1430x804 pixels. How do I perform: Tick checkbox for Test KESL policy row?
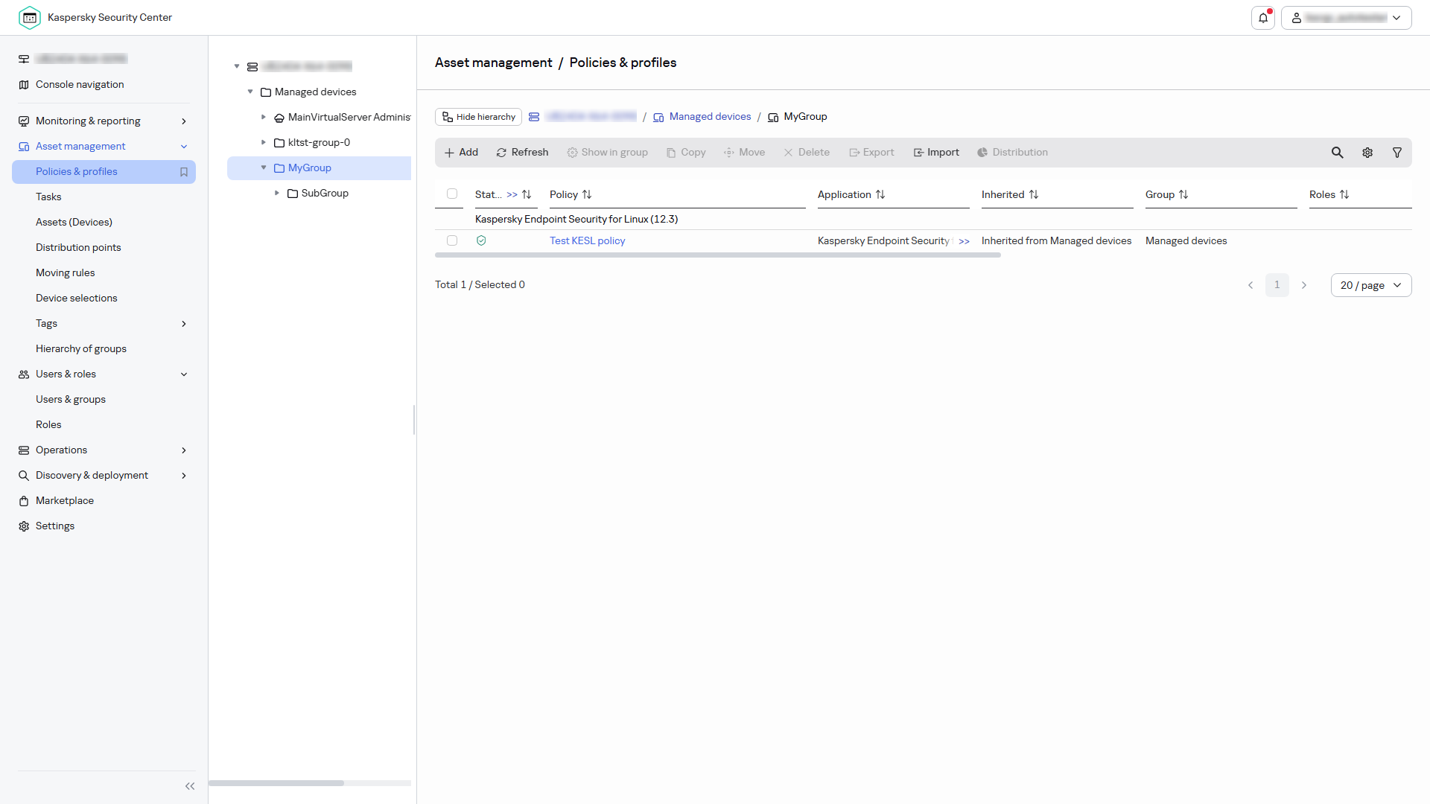tap(452, 240)
